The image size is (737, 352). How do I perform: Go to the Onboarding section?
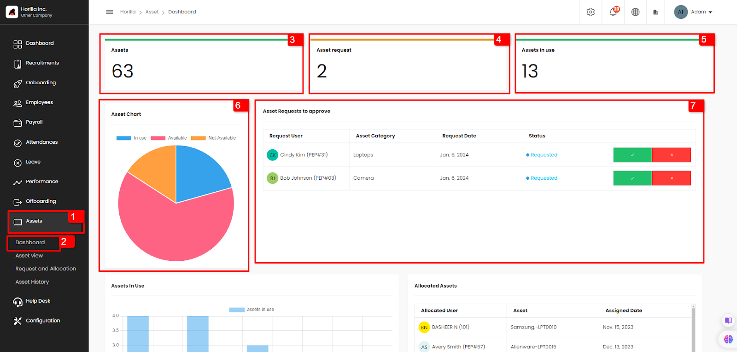pos(35,83)
